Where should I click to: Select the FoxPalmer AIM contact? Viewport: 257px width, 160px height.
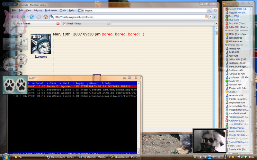pyautogui.click(x=236, y=70)
